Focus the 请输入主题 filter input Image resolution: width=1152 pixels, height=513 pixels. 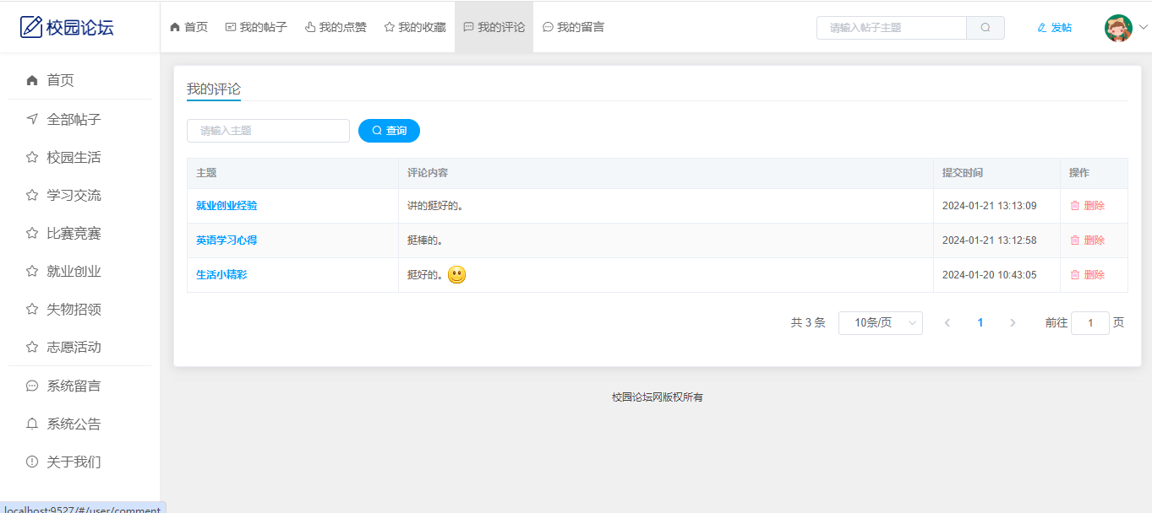[x=268, y=131]
